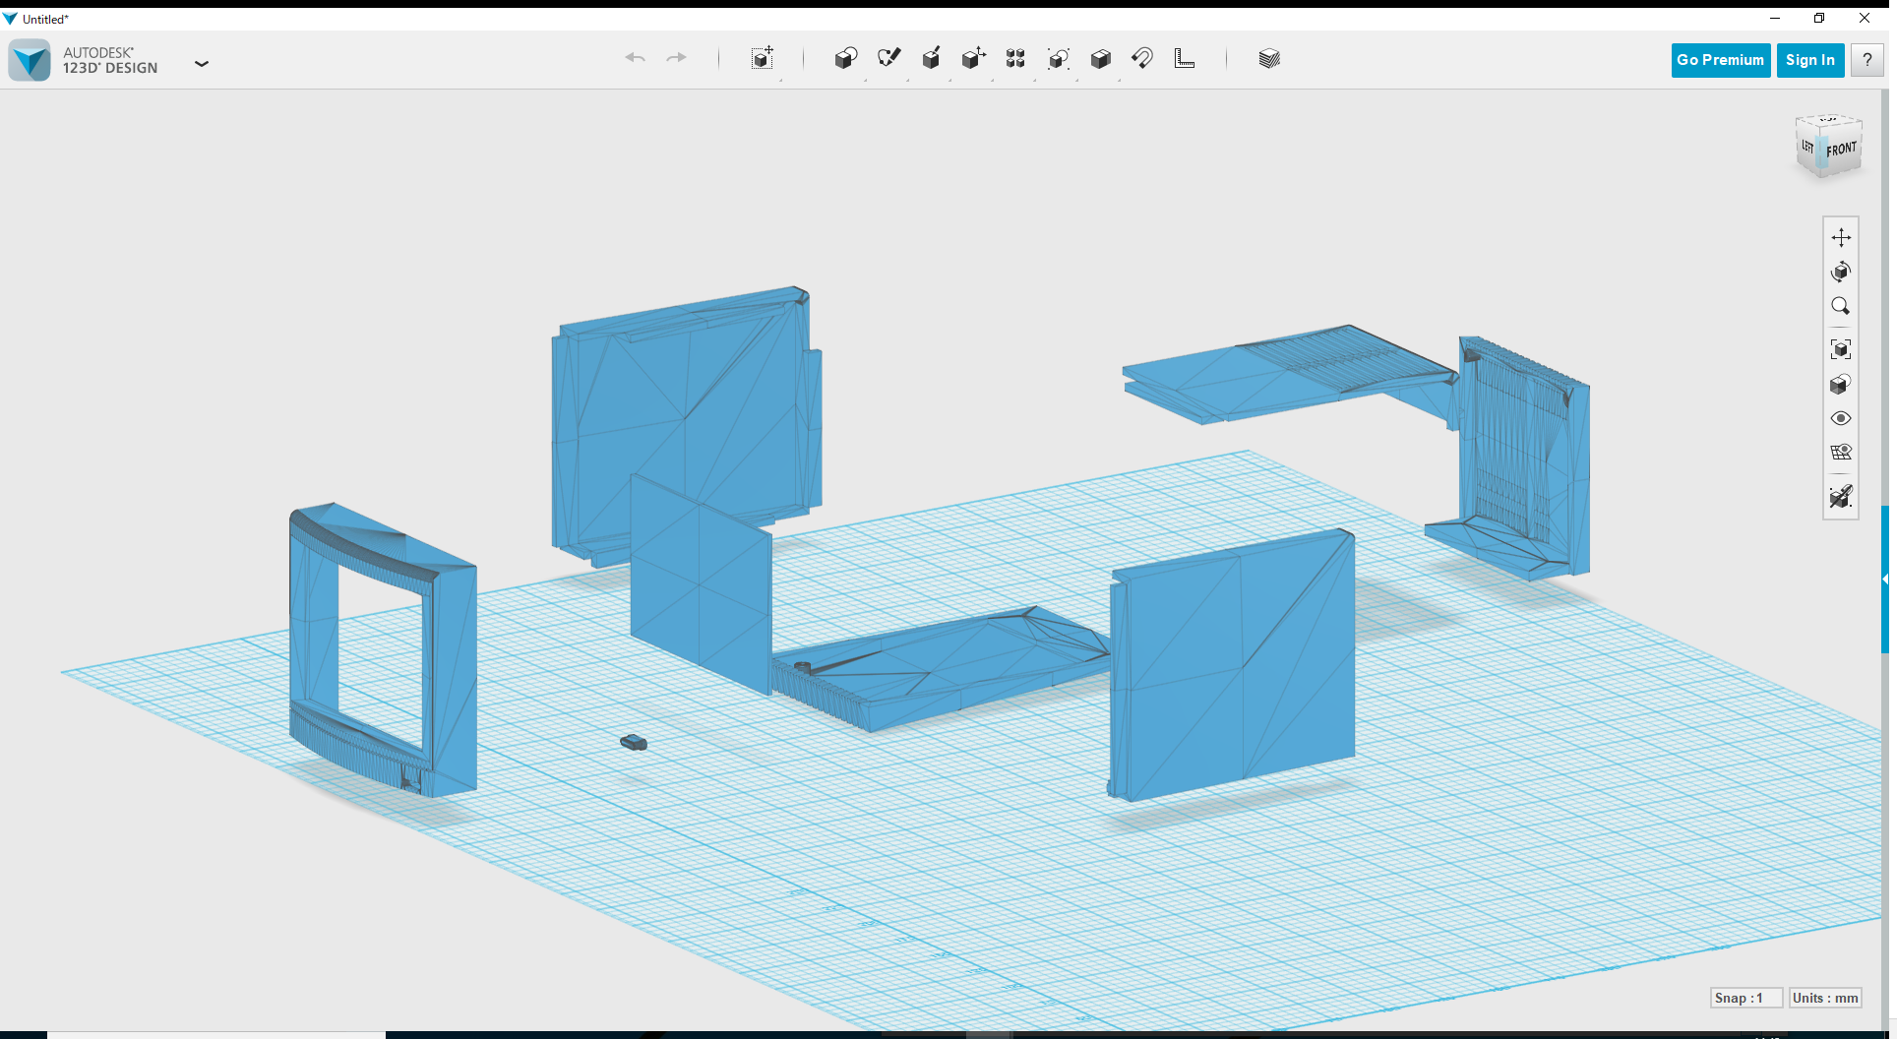Click the Undo arrow
This screenshot has height=1039, width=1897.
(636, 58)
